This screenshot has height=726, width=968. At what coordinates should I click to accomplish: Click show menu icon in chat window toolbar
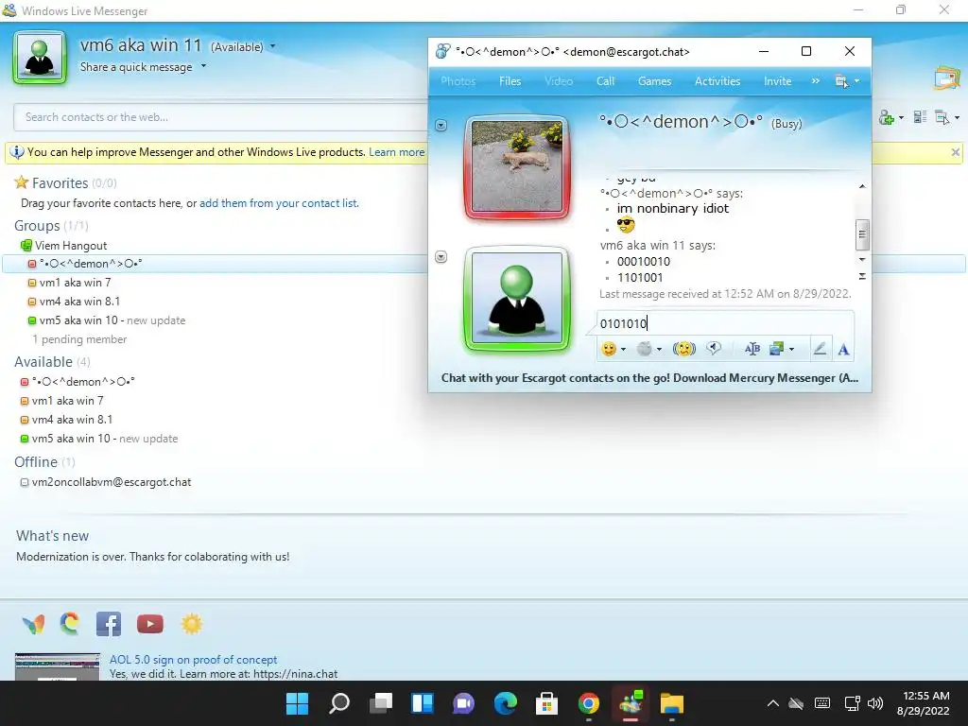tap(841, 81)
